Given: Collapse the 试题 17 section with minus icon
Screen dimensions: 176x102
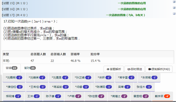Looking at the screenshot, I should pos(174,14).
